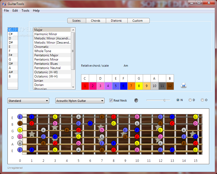Click the blue swatch numbered 6
Viewport: 217px width, 174px height.
coord(124,86)
